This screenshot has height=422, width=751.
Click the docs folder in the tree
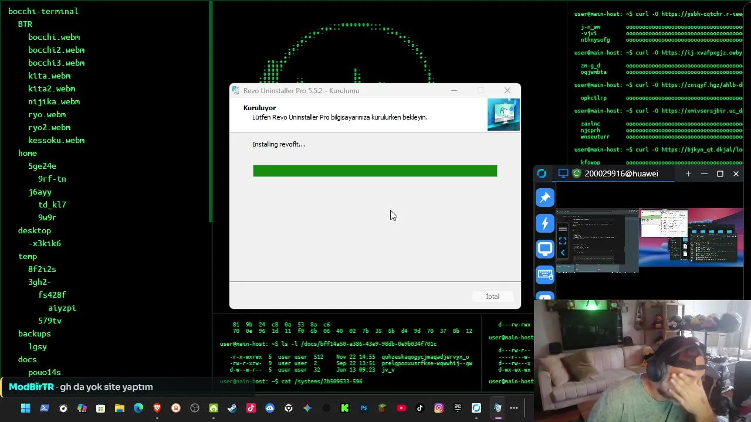tap(28, 359)
